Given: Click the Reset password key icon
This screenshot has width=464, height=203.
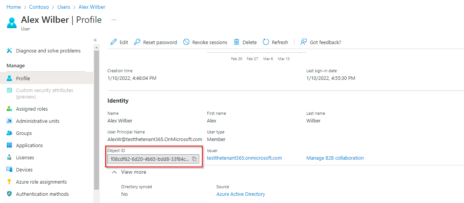Looking at the screenshot, I should pos(137,42).
